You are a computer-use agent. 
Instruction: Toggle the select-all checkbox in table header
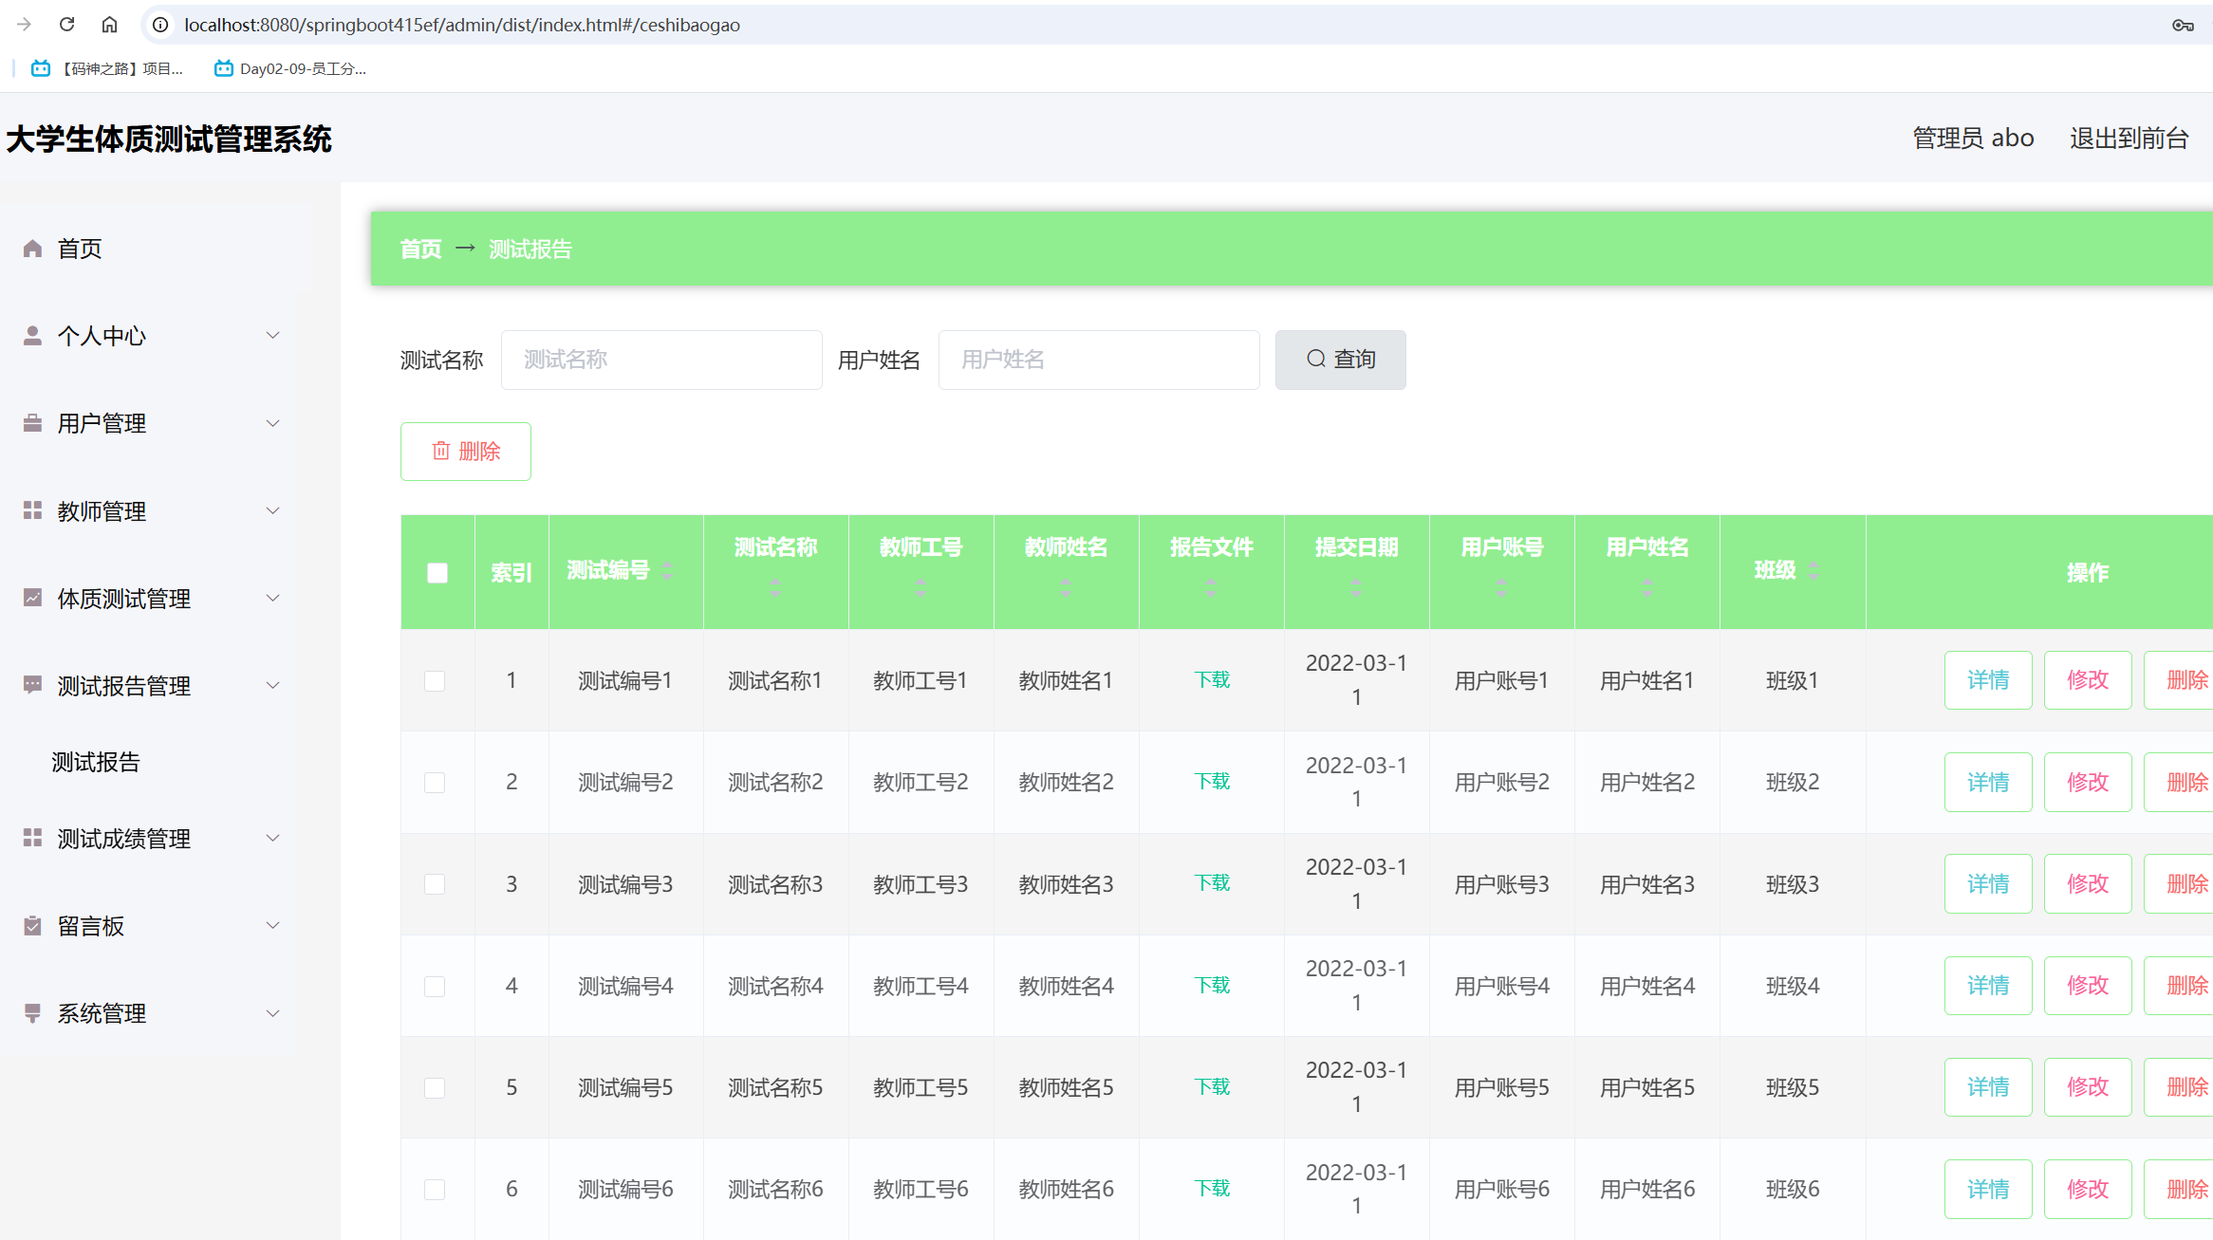point(437,572)
